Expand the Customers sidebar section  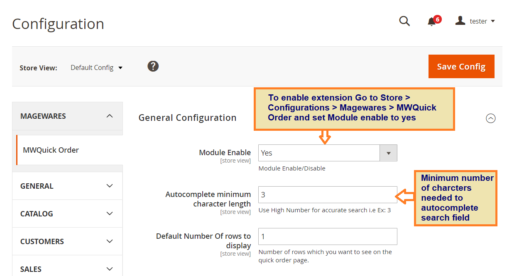(x=67, y=241)
